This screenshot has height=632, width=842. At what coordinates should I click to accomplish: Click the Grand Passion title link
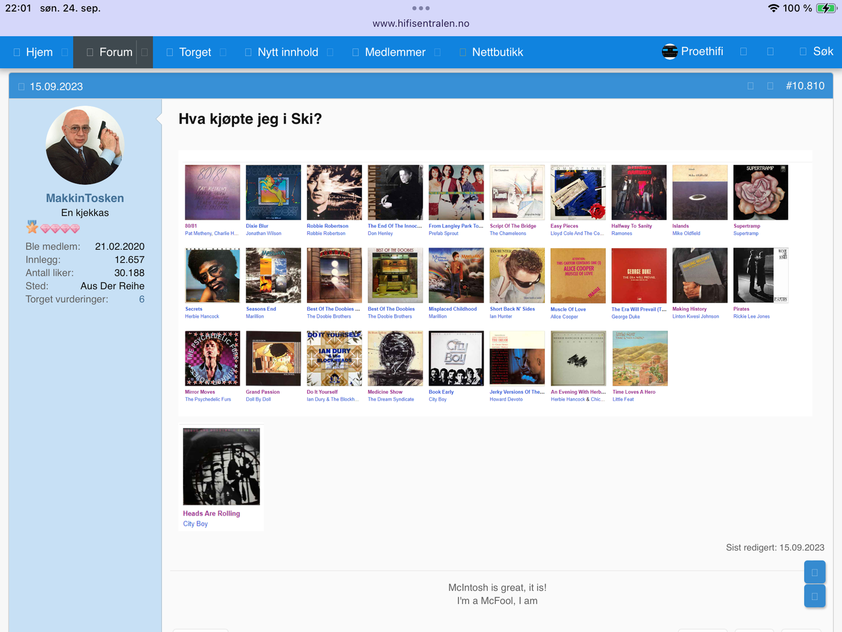tap(263, 392)
